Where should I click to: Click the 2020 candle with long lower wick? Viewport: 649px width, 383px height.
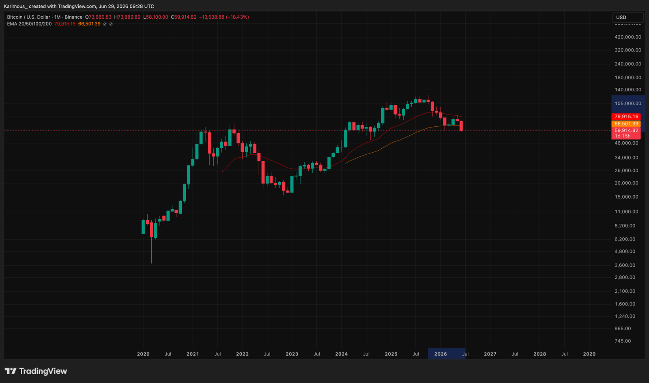(152, 229)
